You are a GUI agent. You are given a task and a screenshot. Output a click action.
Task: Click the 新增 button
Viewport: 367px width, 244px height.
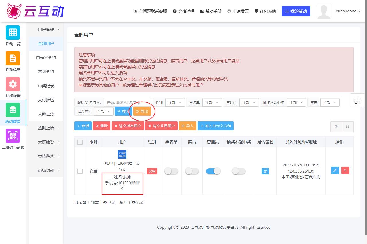point(83,126)
